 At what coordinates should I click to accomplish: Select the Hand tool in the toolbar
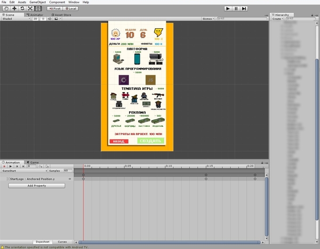click(x=6, y=9)
